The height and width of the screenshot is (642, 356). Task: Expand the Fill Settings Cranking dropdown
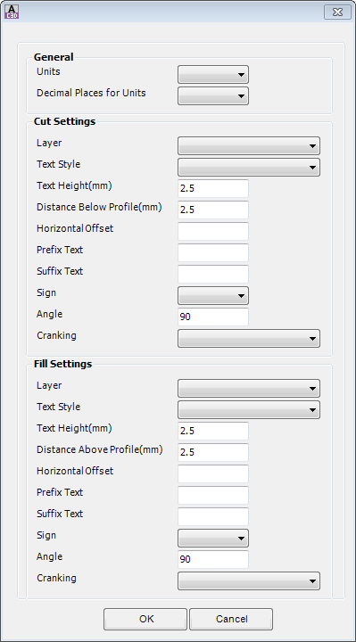249,580
